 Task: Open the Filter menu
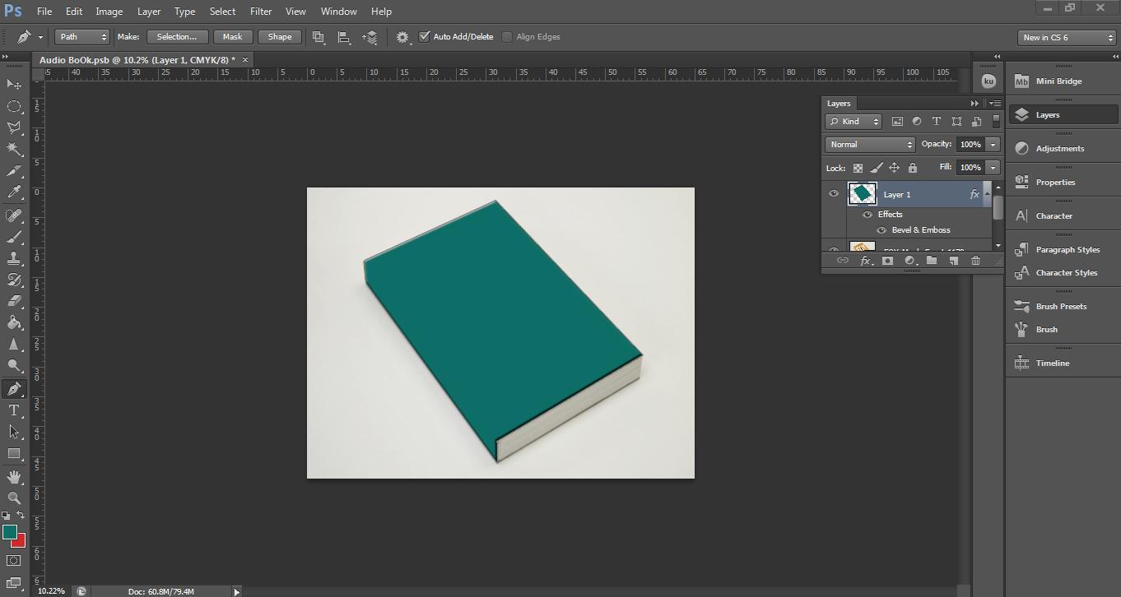pos(261,12)
